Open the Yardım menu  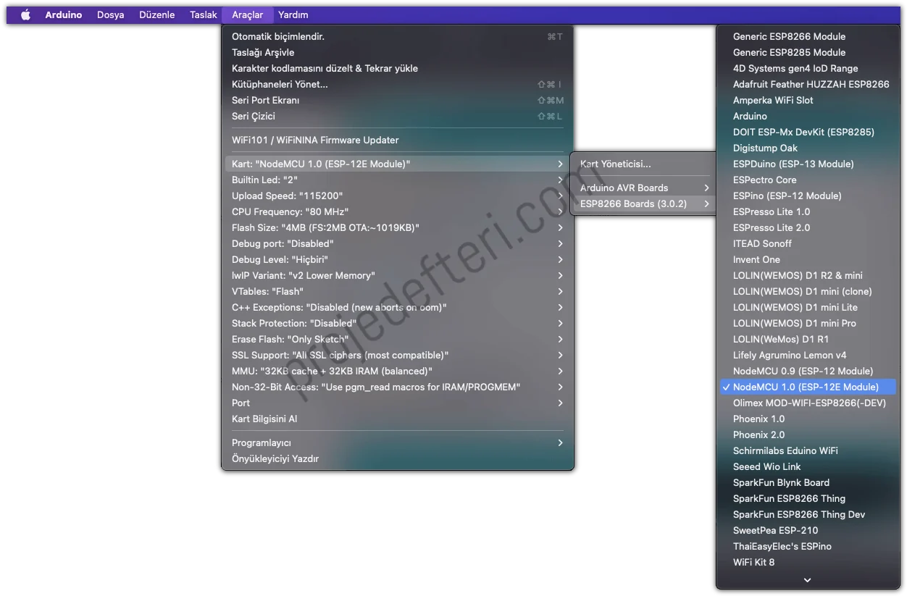click(x=293, y=14)
